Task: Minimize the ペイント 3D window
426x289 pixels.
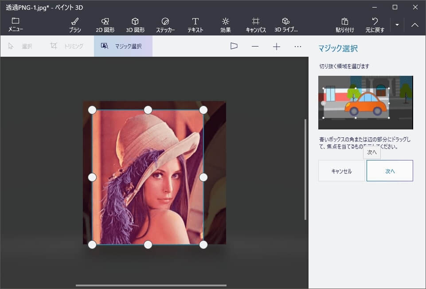Action: 375,8
